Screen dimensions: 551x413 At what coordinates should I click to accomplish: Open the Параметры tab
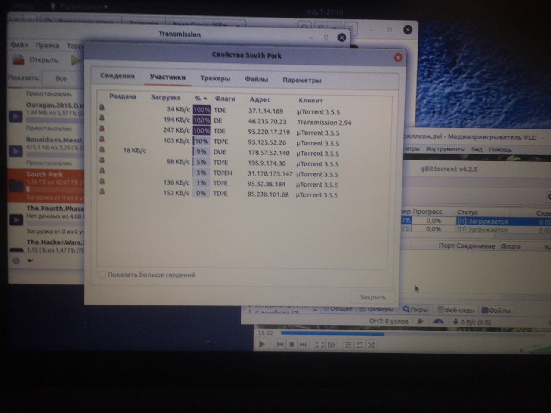tap(302, 80)
